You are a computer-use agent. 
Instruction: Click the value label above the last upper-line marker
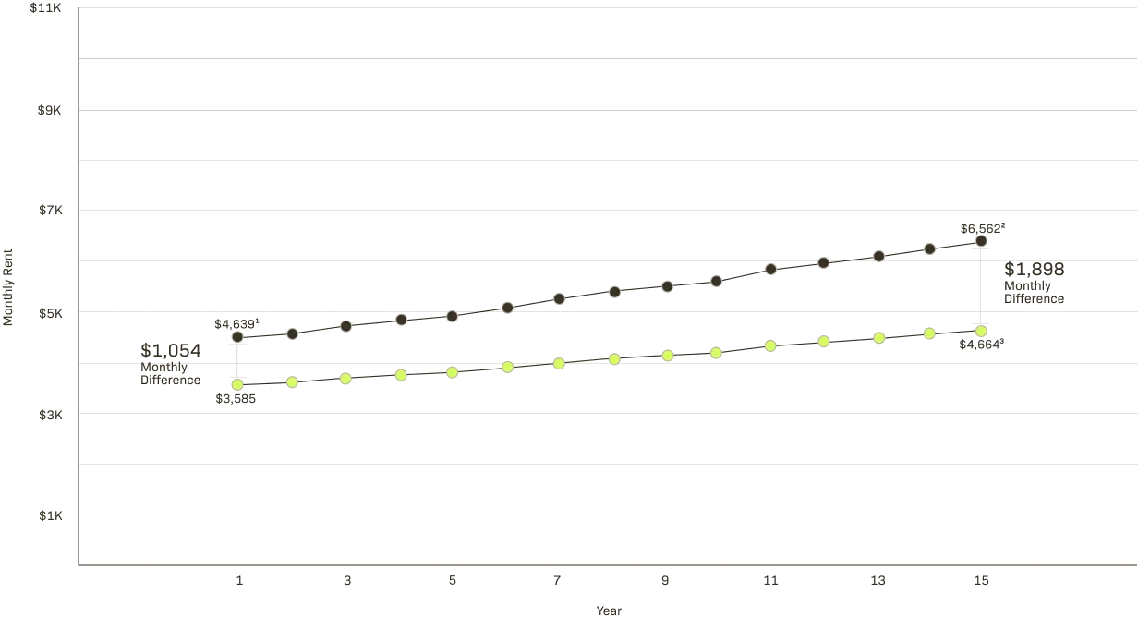pyautogui.click(x=983, y=226)
